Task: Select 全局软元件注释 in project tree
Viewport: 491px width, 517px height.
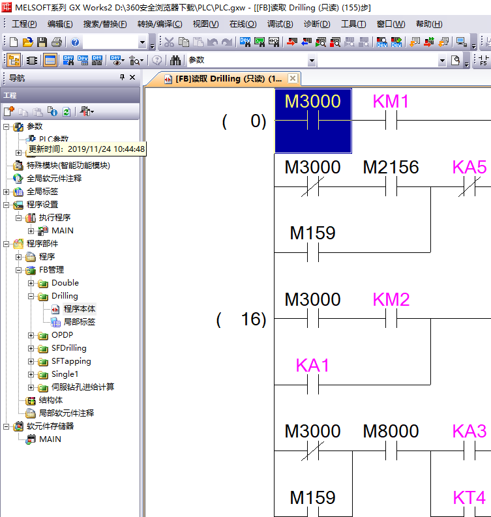Action: 53,178
